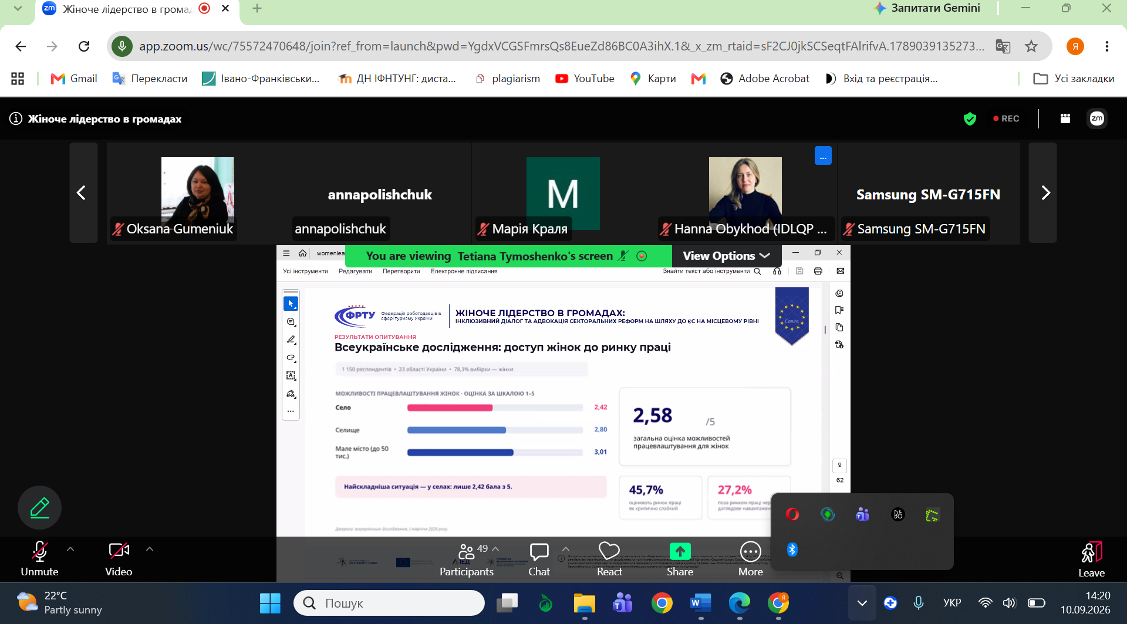Image resolution: width=1127 pixels, height=624 pixels.
Task: Click the address bar URL field
Action: (x=561, y=46)
